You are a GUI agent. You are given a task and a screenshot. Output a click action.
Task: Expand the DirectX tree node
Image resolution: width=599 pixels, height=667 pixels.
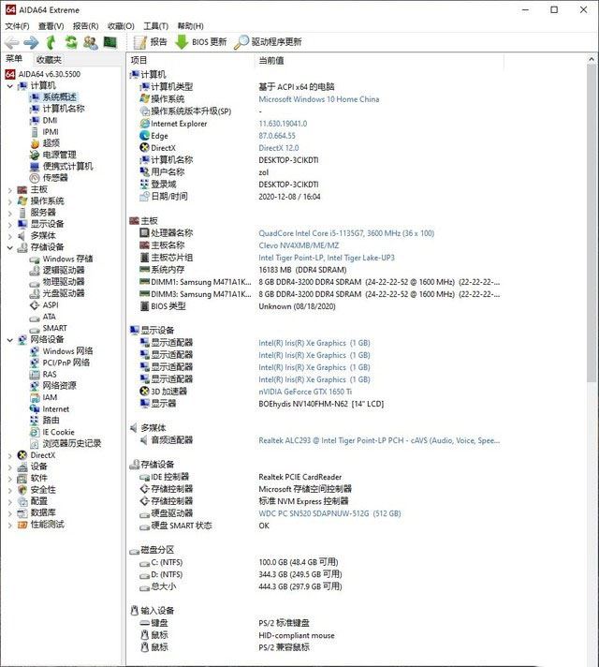click(9, 455)
